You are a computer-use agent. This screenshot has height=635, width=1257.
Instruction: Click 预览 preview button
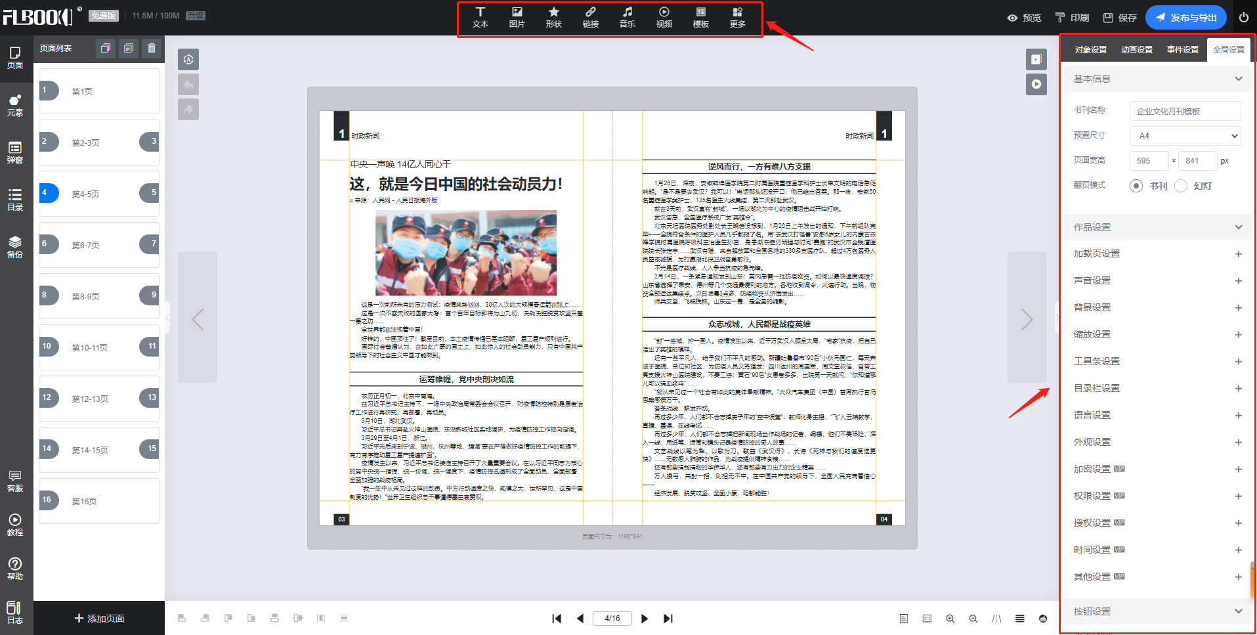pyautogui.click(x=1024, y=18)
